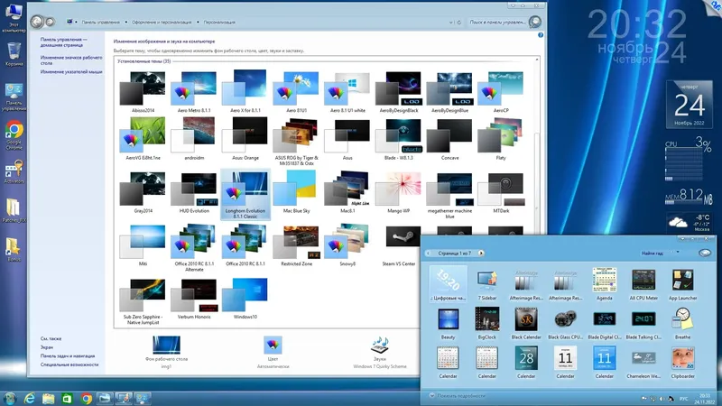Open change desktop icons link
This screenshot has height=406, width=722.
click(x=71, y=60)
